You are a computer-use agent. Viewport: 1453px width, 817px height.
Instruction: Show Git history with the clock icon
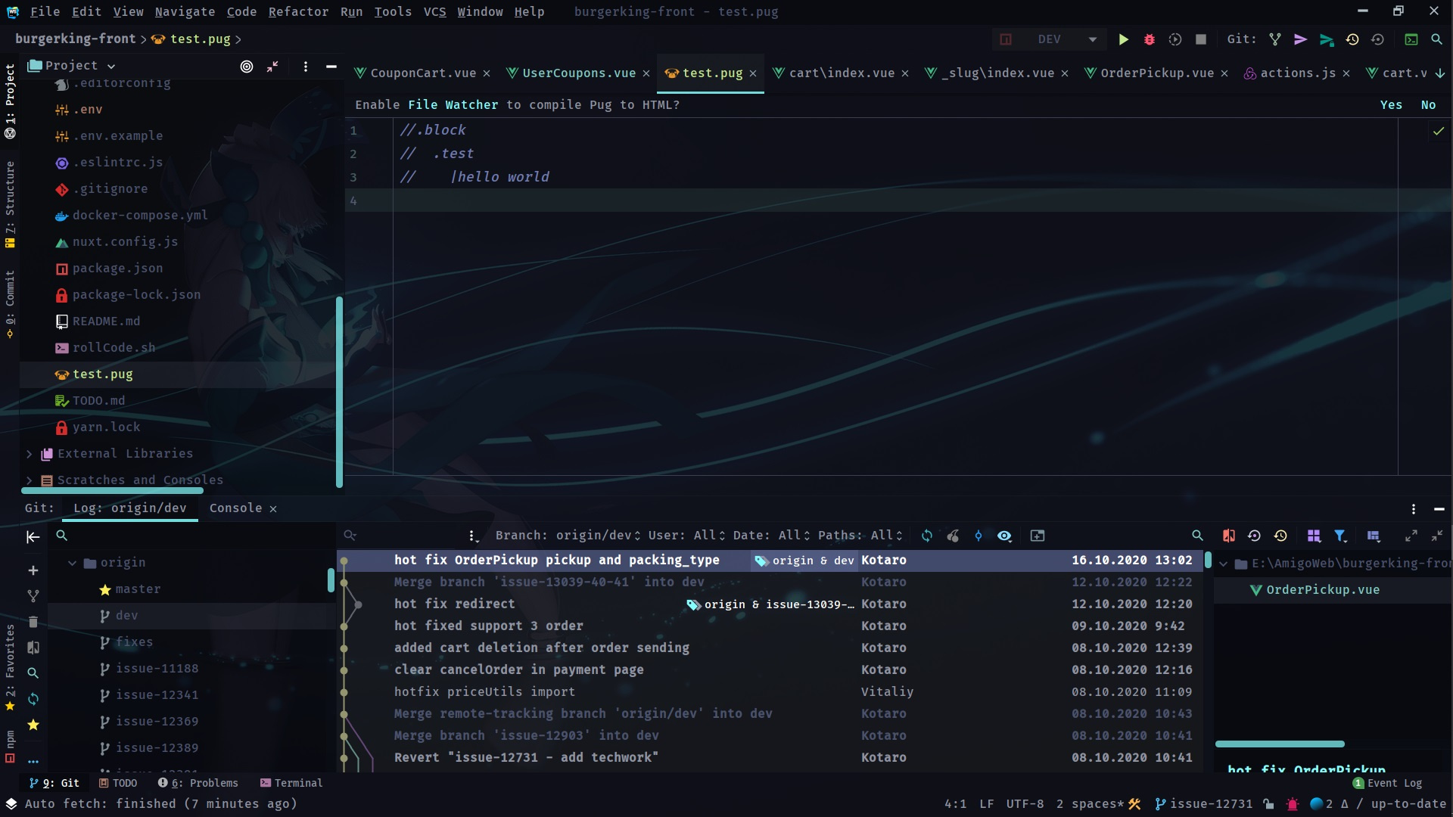click(x=1352, y=39)
